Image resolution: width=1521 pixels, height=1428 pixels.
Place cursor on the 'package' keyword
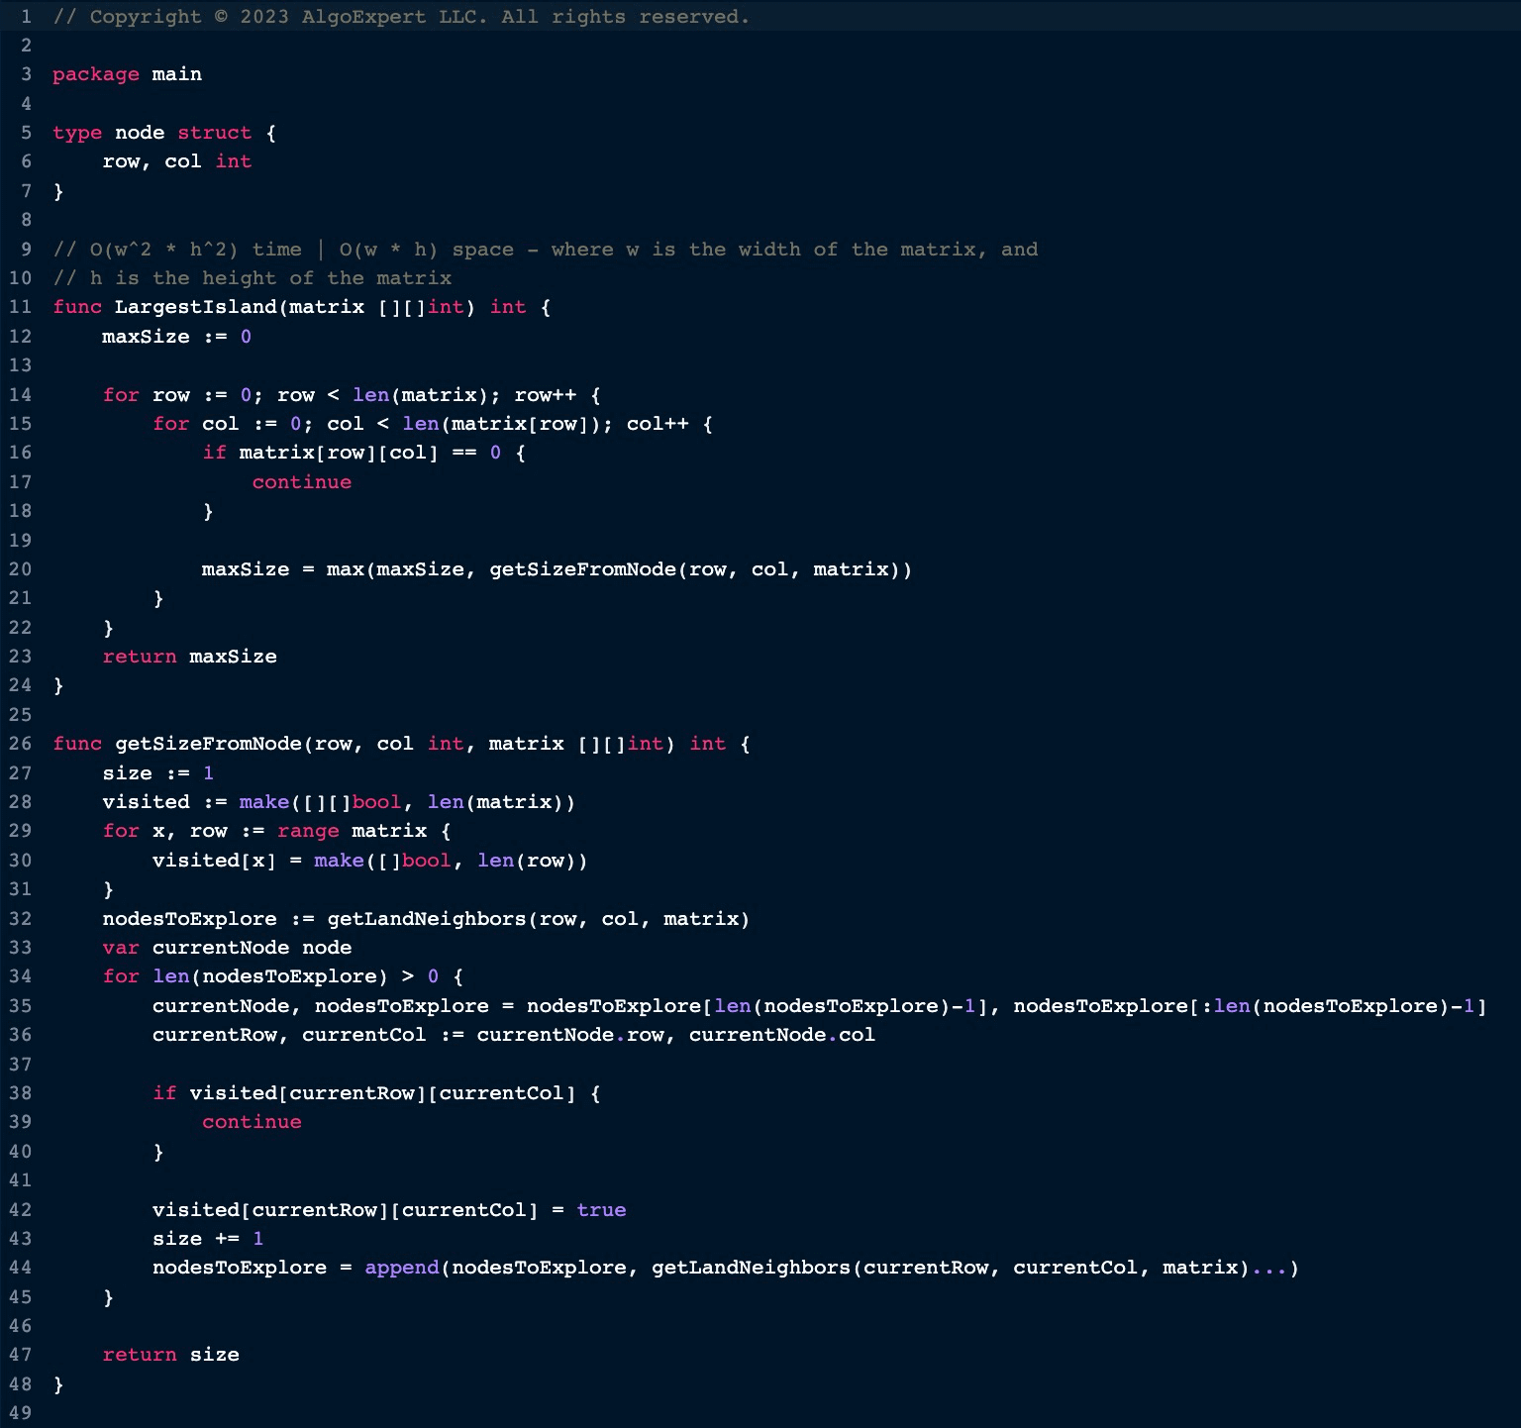pyautogui.click(x=96, y=74)
